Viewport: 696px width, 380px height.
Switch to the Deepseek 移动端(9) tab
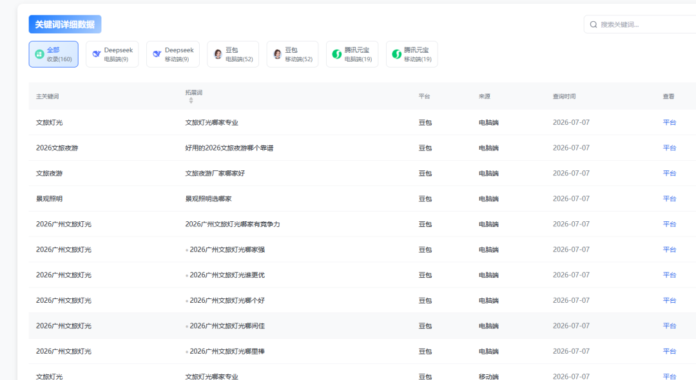pyautogui.click(x=173, y=54)
